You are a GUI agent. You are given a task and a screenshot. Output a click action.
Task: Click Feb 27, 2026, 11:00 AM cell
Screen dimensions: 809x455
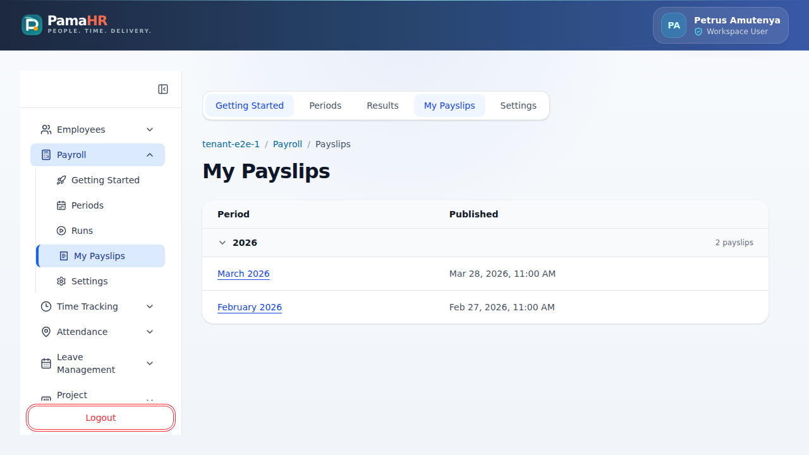point(502,307)
